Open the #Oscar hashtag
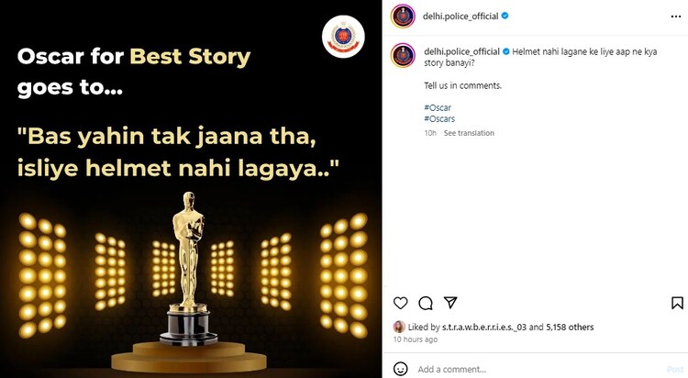Image resolution: width=688 pixels, height=378 pixels. [438, 107]
